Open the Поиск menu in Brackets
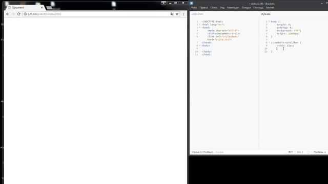Image resolution: width=328 pixels, height=184 pixels. (x=214, y=8)
